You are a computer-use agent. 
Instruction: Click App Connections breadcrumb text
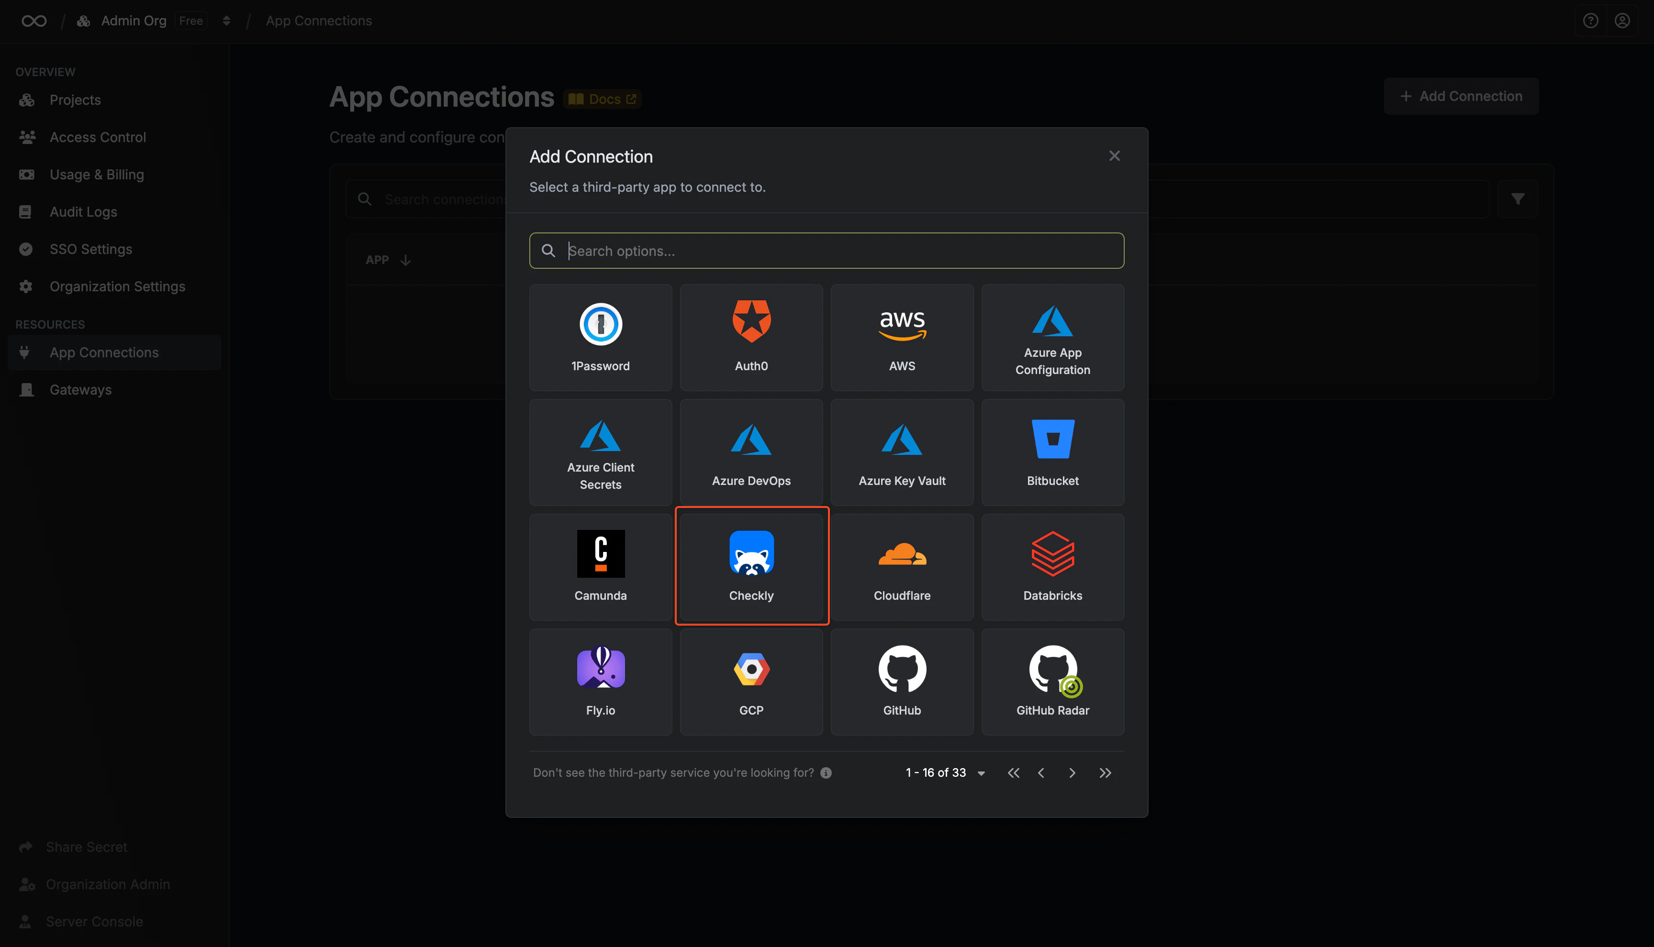[x=319, y=22]
